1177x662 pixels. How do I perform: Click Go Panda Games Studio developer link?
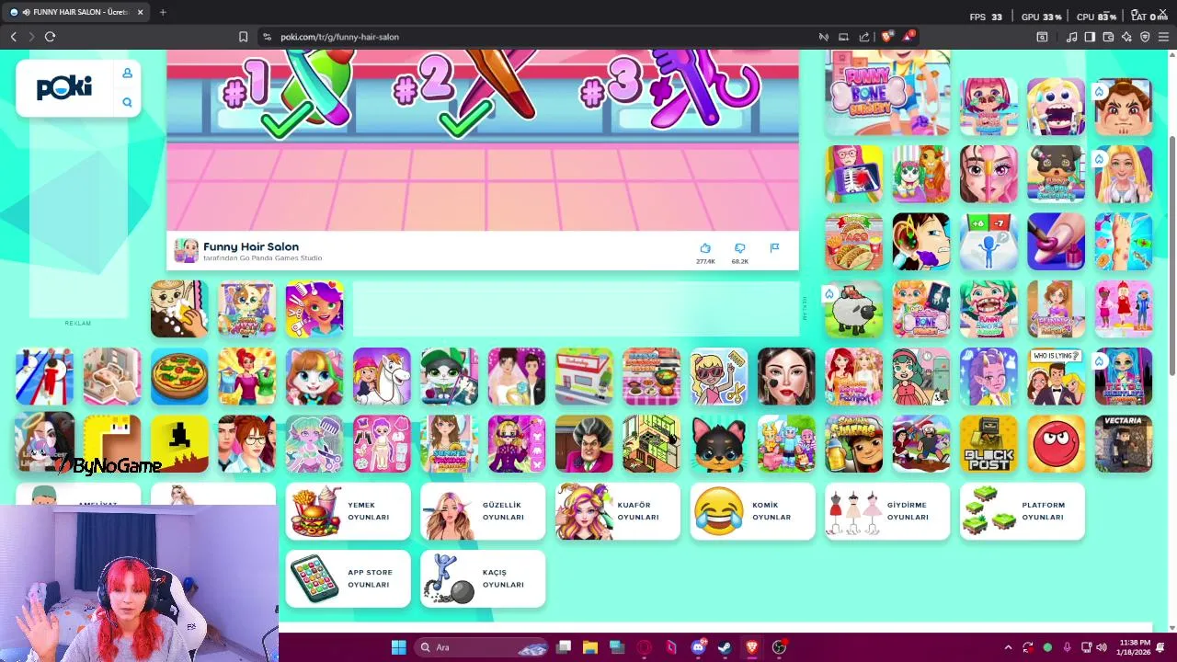pos(281,258)
